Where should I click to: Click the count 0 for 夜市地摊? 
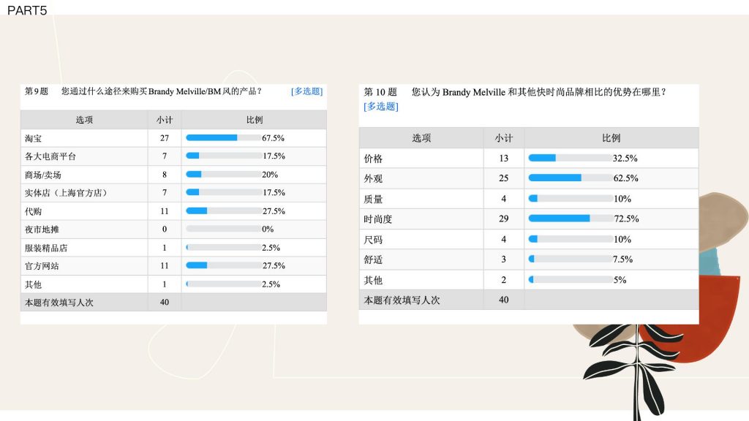tap(165, 229)
